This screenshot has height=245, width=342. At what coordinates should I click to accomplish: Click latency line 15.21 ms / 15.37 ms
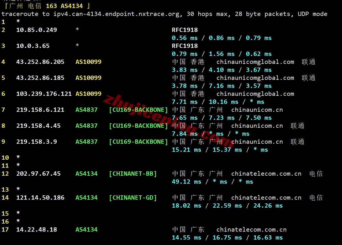(220, 150)
